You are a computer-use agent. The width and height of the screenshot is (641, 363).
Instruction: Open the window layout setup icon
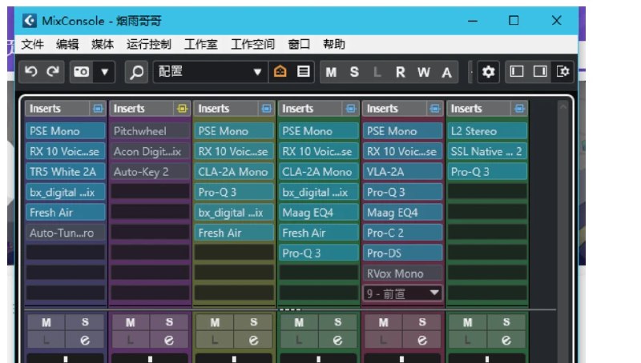click(563, 72)
